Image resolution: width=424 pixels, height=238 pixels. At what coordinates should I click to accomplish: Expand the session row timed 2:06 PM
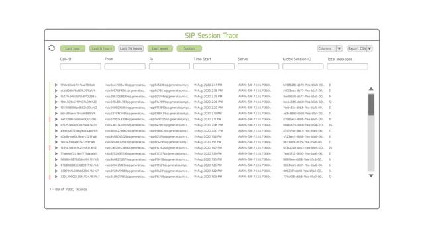[56, 125]
